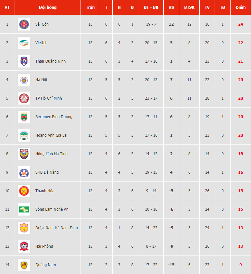Click the Điểm column header

tap(241, 7)
